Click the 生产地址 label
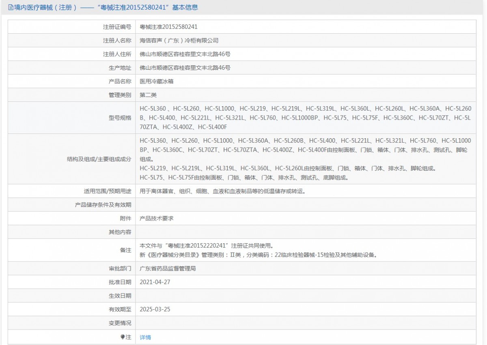Image resolution: width=487 pixels, height=345 pixels. tap(120, 68)
